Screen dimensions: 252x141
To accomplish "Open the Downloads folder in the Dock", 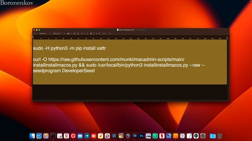I will click(x=213, y=136).
